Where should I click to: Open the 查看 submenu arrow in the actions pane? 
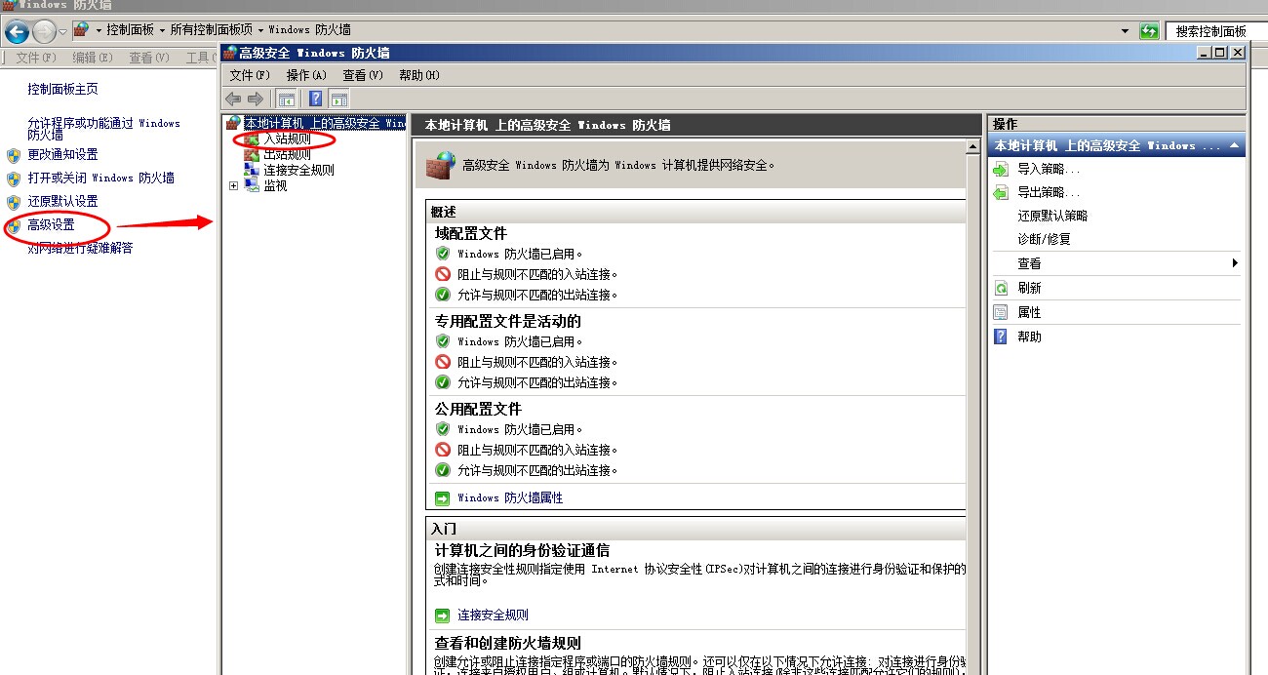1235,263
